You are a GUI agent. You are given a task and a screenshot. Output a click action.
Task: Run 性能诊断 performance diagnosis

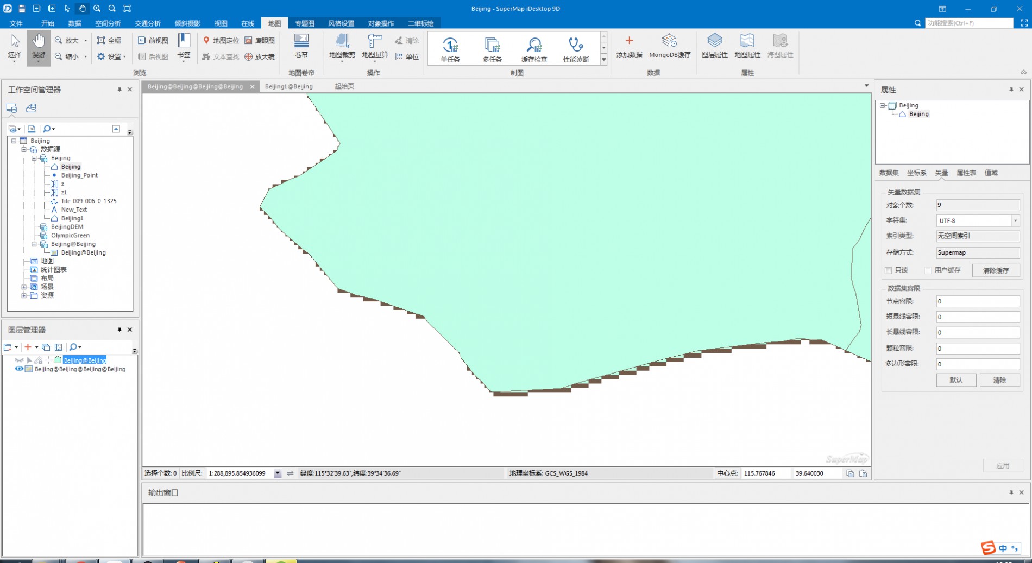[576, 49]
